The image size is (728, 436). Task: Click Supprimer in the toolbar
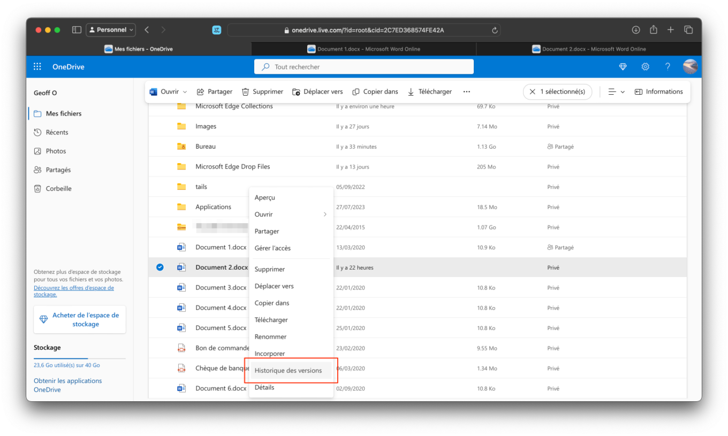tap(262, 92)
